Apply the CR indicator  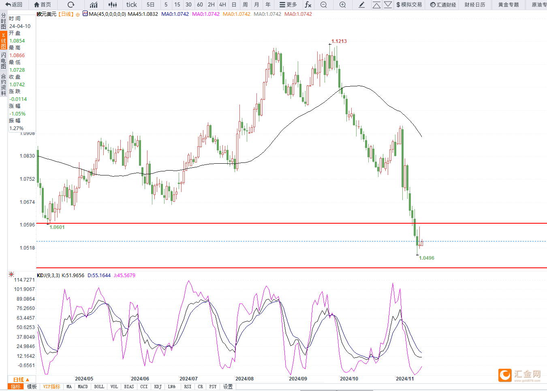(x=201, y=387)
